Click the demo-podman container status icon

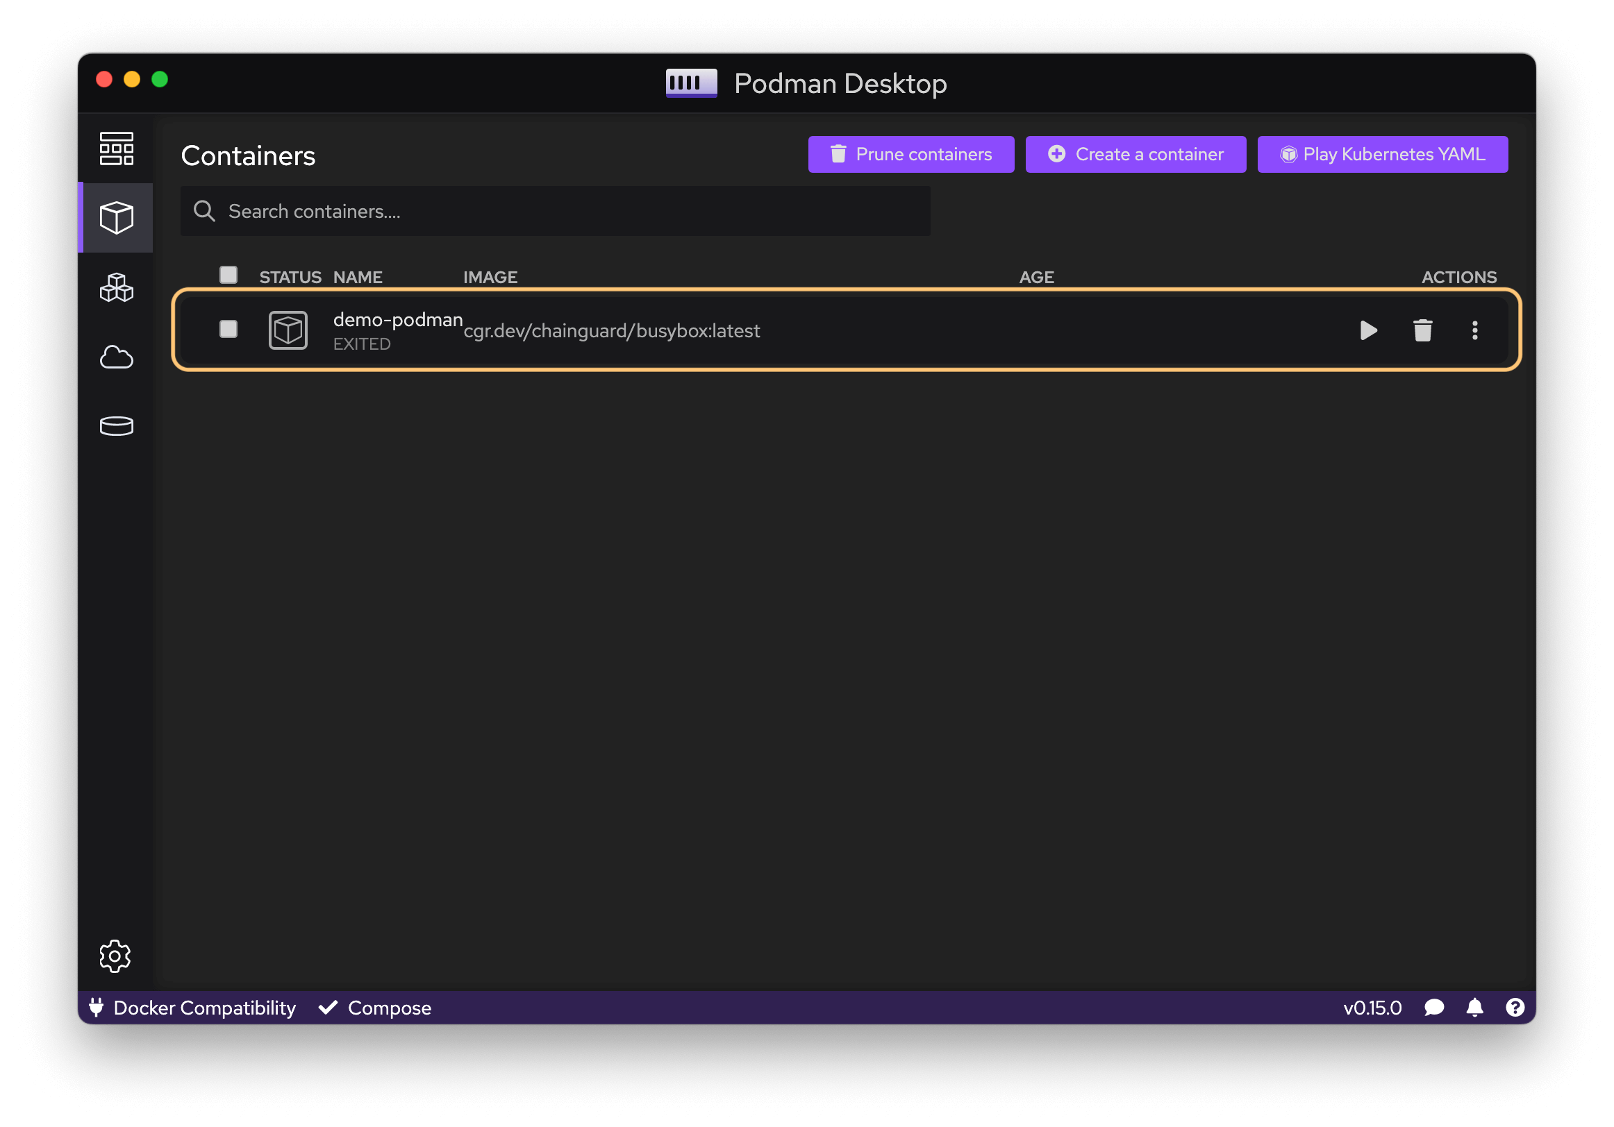pos(288,330)
